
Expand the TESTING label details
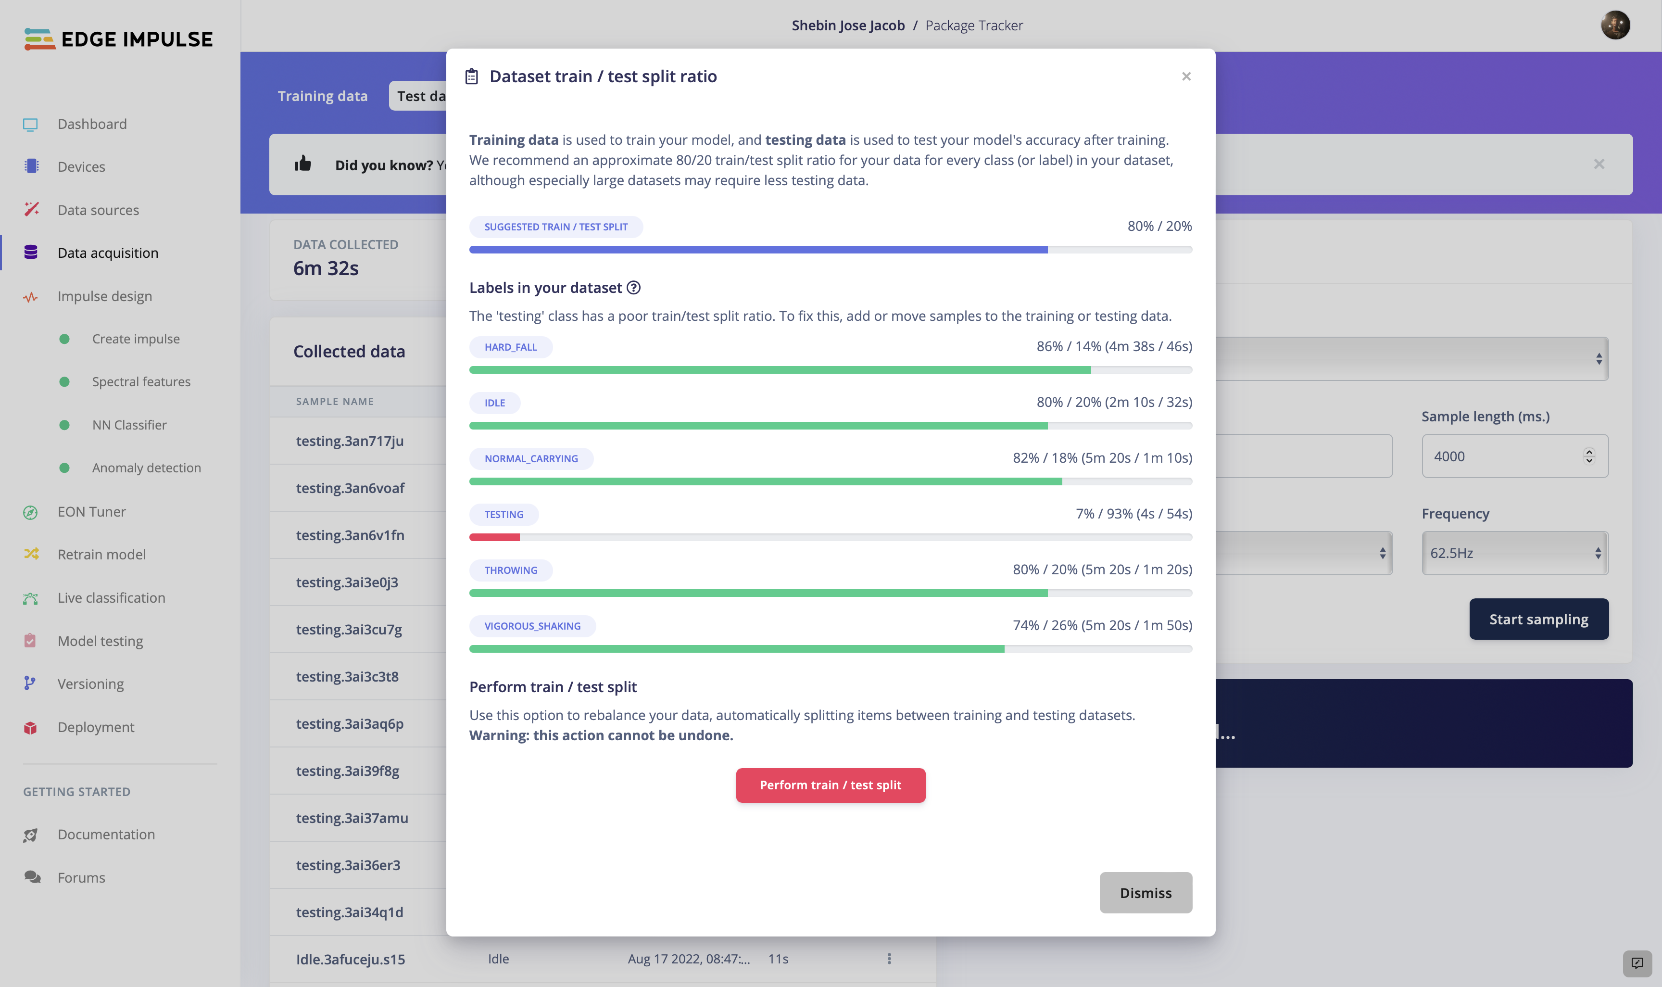tap(504, 515)
